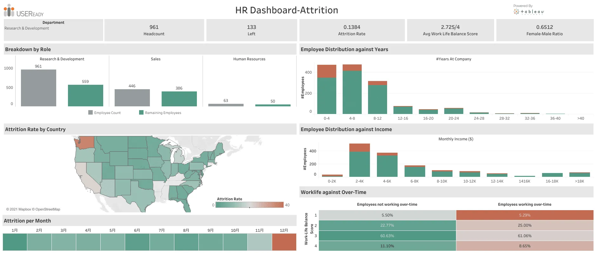Viewport: 597px width, 253px height.
Task: Click Washington state on the attrition map
Action: [x=87, y=142]
